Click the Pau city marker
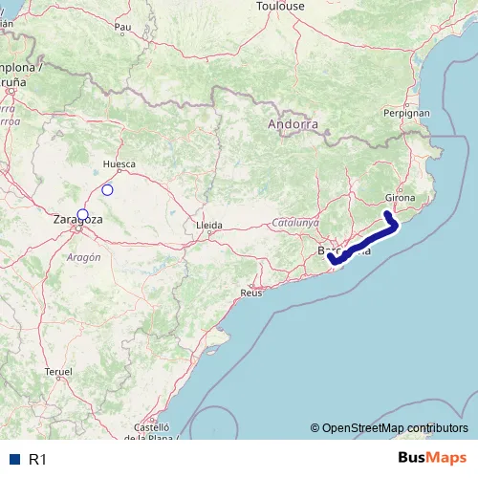 point(122,34)
